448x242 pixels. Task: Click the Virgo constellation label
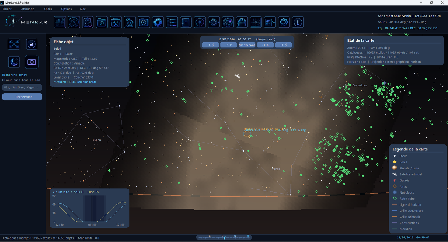[276, 169]
